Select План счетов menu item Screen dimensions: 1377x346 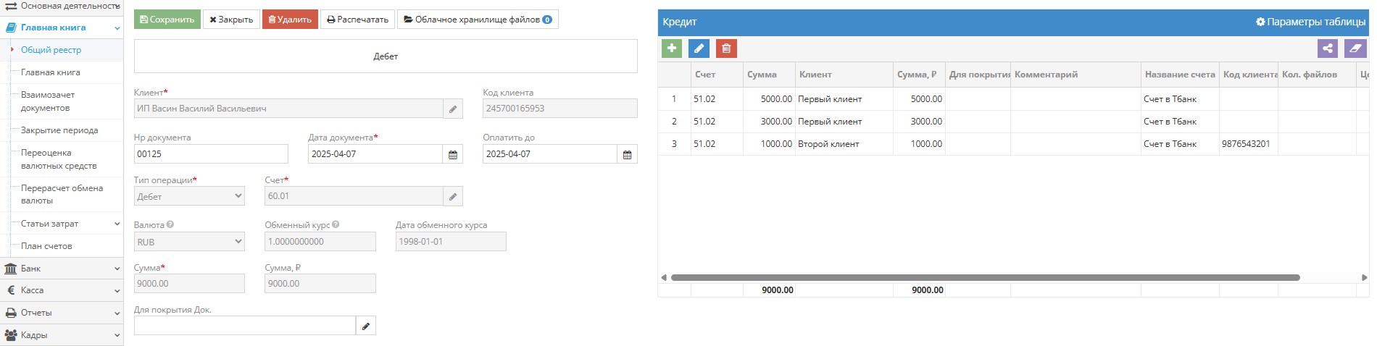tap(46, 246)
